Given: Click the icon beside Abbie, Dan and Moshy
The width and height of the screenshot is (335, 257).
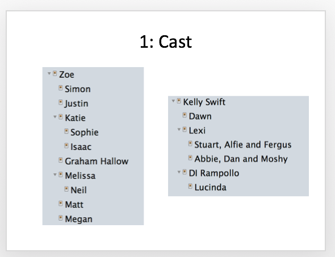Looking at the screenshot, I should click(x=190, y=158).
